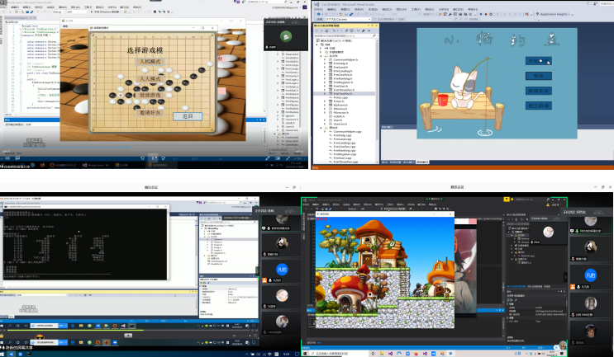Open 视图(V) menu in Cat Visual Studio
The width and height of the screenshot is (614, 357).
point(345,9)
